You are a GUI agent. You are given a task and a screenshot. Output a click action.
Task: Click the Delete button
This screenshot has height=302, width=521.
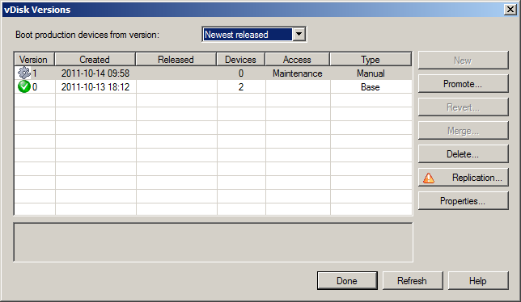coord(464,153)
